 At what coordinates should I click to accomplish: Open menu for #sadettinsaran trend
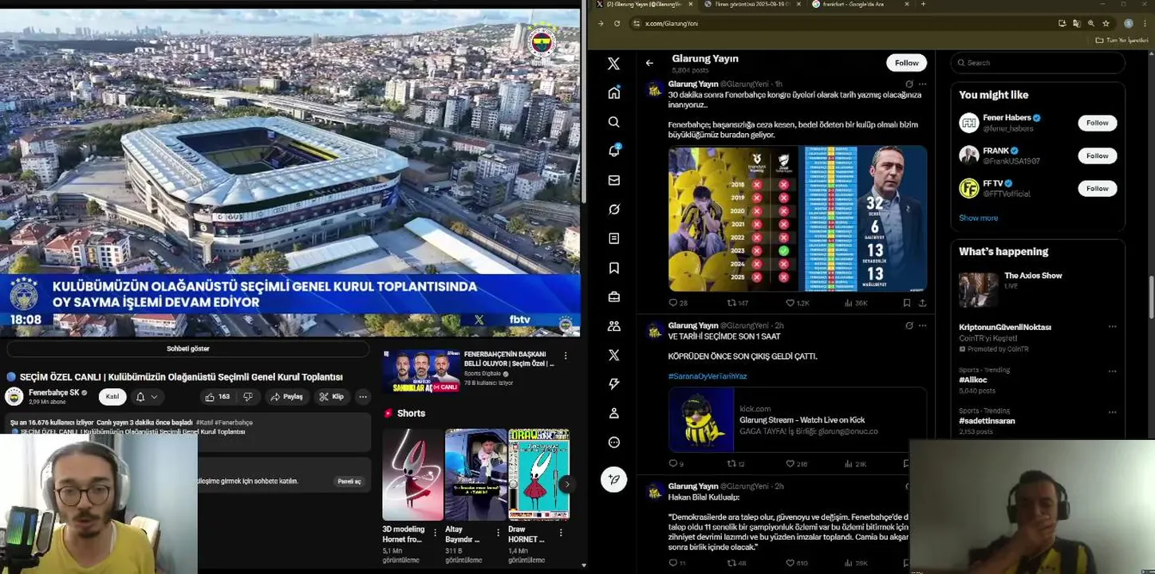pyautogui.click(x=1112, y=412)
